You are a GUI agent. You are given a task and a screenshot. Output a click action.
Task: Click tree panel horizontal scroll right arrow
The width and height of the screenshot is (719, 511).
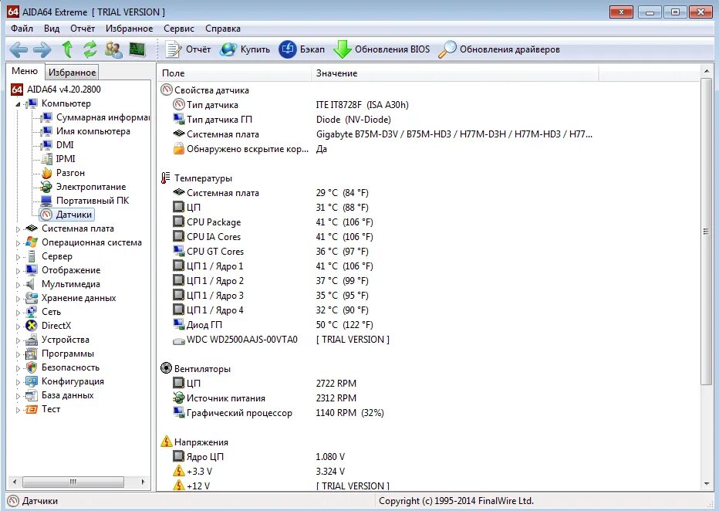tap(143, 482)
